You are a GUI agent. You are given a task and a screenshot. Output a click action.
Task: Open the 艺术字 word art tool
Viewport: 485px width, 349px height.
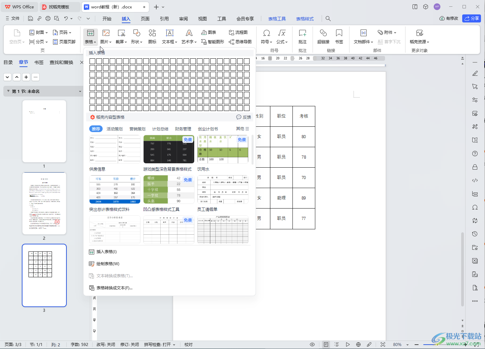(189, 37)
